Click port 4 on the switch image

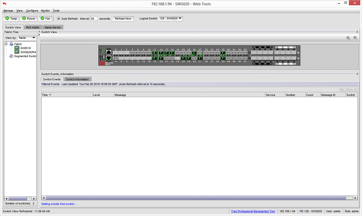point(116,58)
